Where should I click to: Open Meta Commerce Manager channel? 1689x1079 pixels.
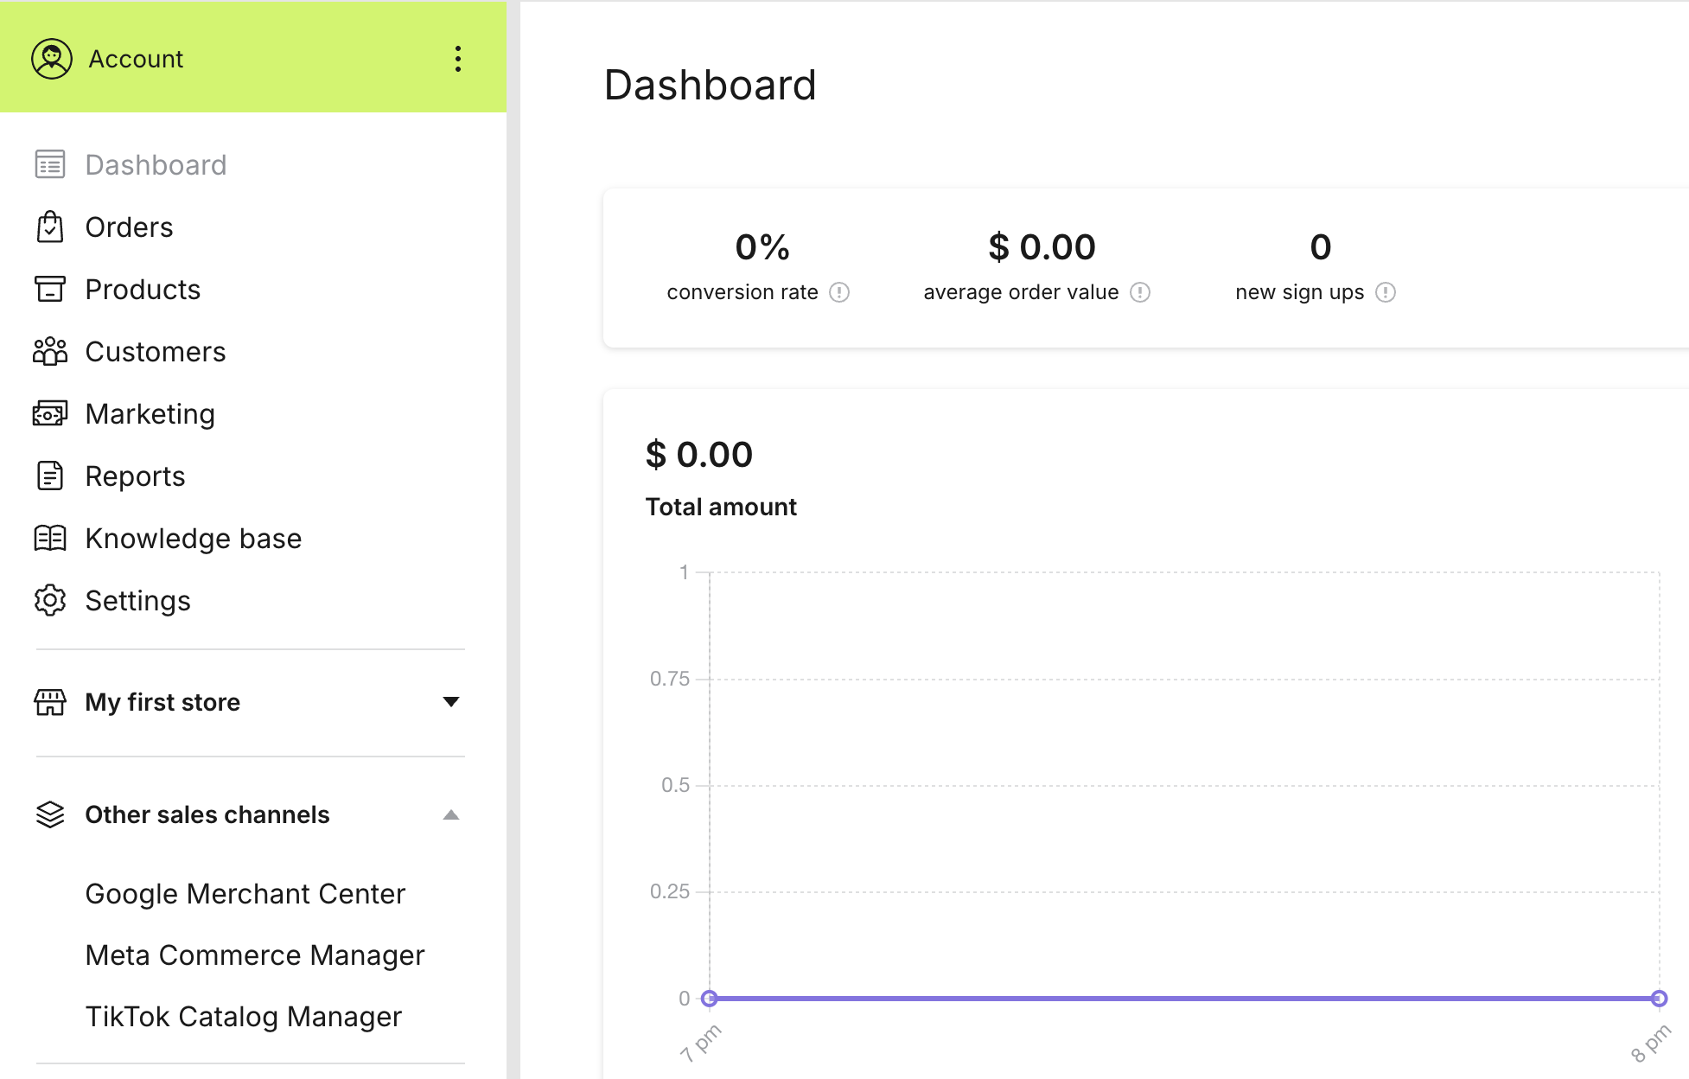tap(255, 954)
